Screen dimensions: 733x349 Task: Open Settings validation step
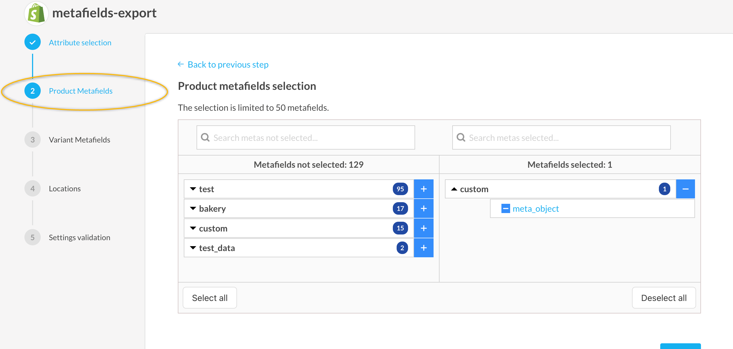click(79, 237)
